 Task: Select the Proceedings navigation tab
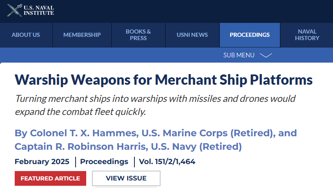tap(250, 35)
